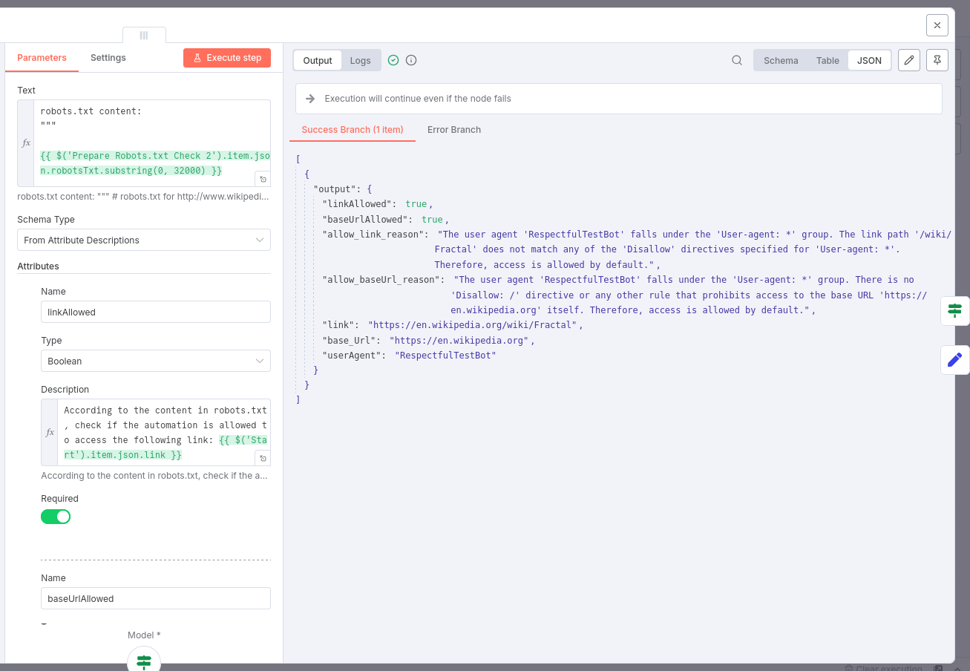The image size is (970, 671).
Task: Click the Attributes section heading
Action: tap(39, 266)
